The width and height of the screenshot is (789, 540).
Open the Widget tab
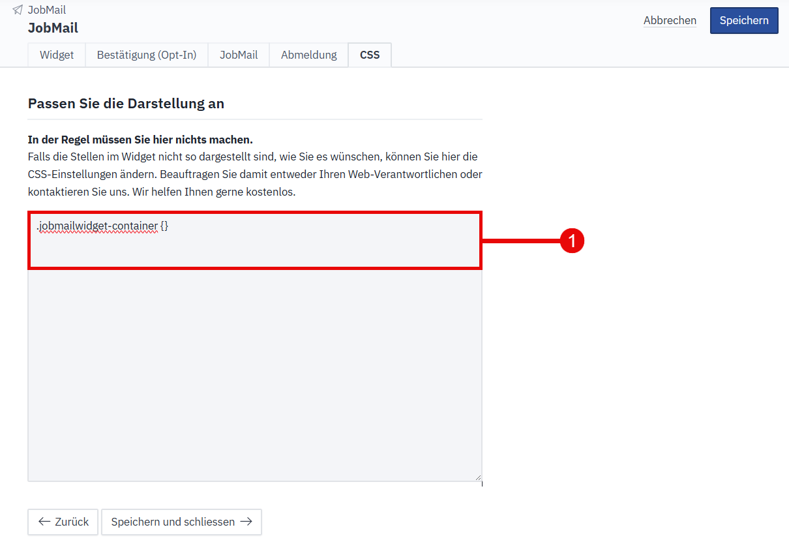[x=57, y=55]
